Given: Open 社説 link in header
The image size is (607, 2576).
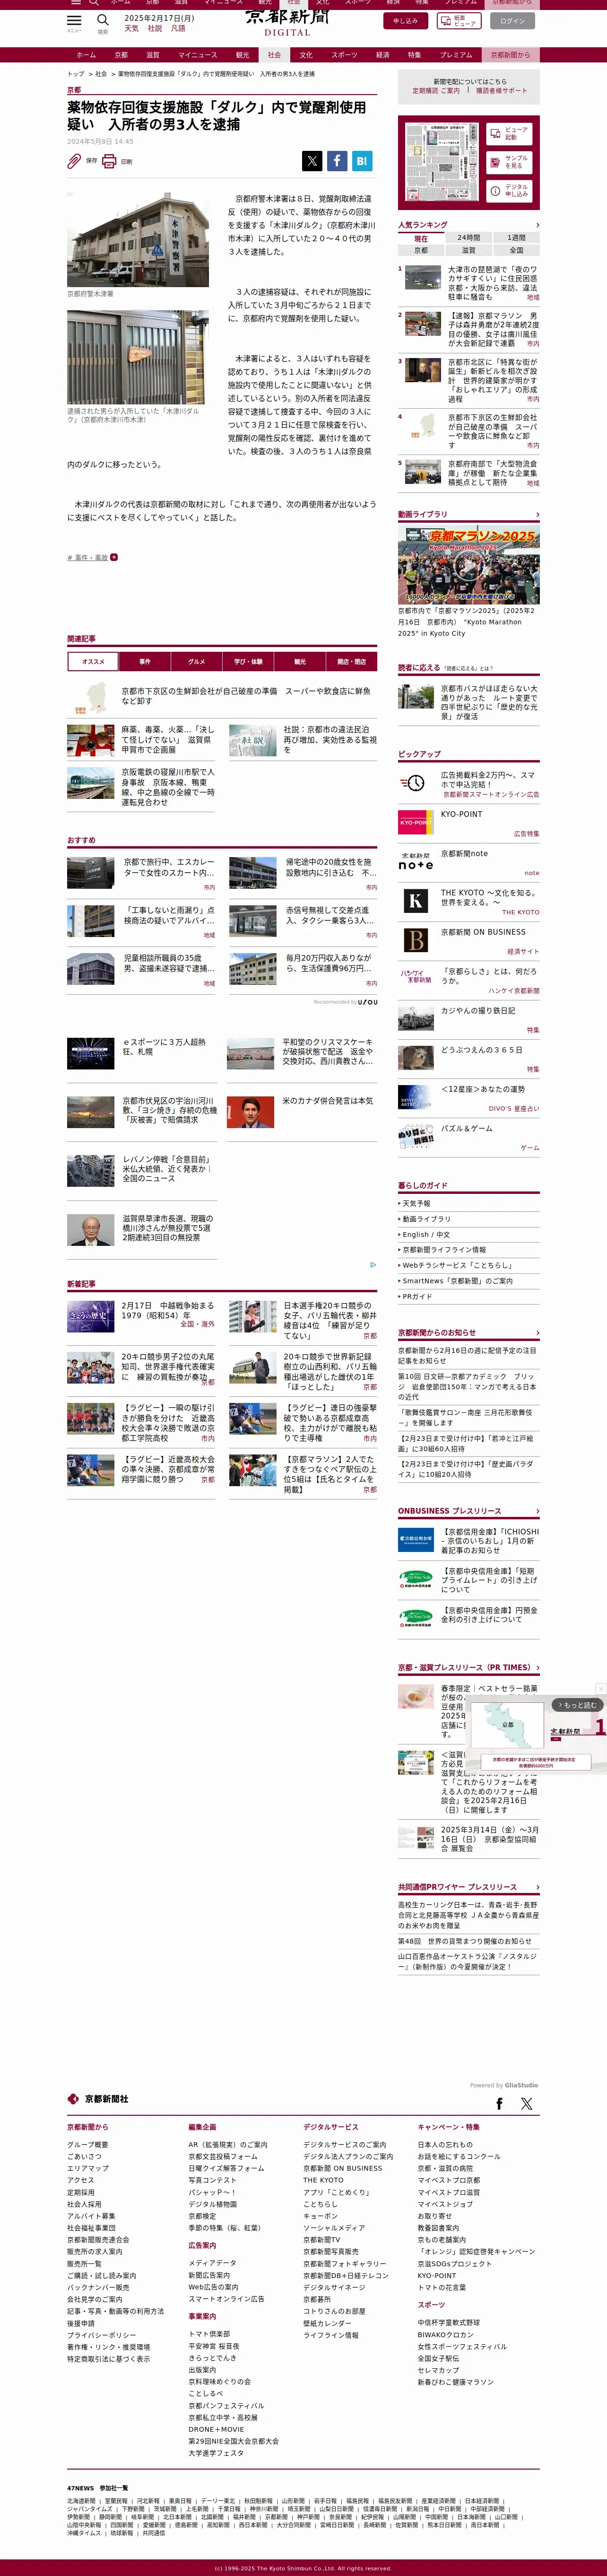Looking at the screenshot, I should tap(155, 28).
